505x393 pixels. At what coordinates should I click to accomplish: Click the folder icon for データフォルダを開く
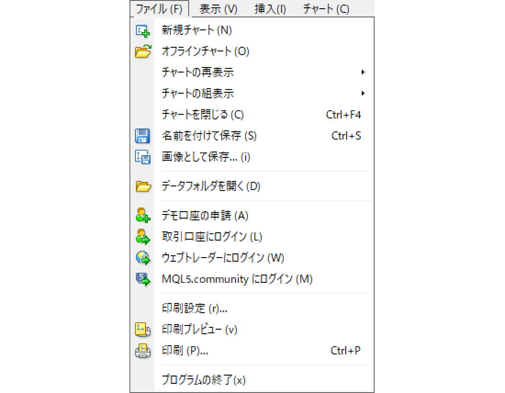(x=143, y=186)
